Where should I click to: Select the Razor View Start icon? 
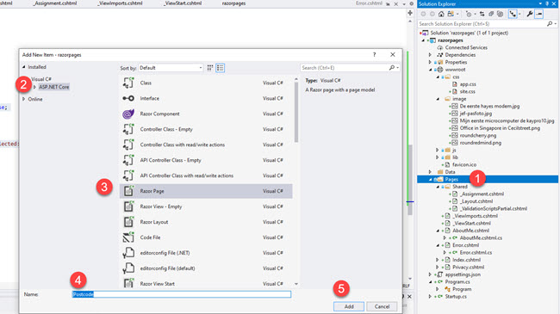tap(128, 283)
